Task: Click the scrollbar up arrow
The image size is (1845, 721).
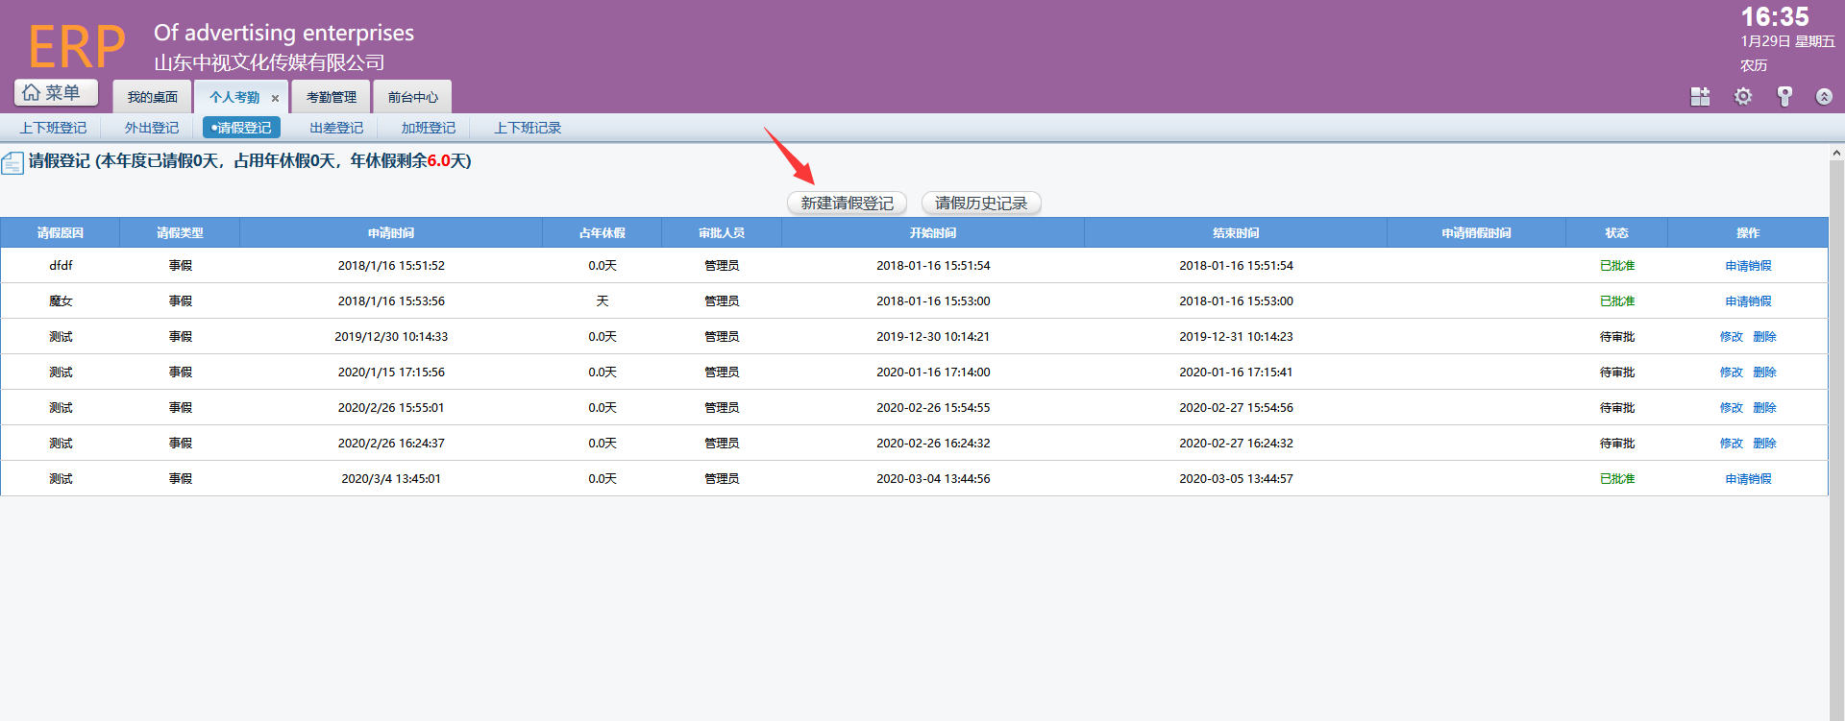Action: 1836,153
